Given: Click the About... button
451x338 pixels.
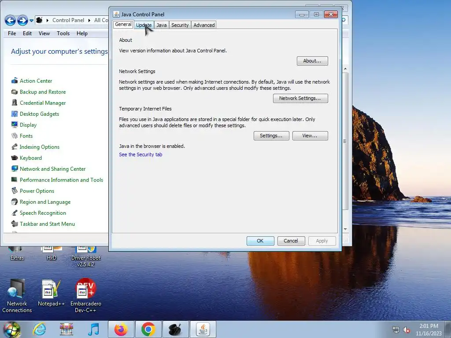Looking at the screenshot, I should (x=312, y=61).
